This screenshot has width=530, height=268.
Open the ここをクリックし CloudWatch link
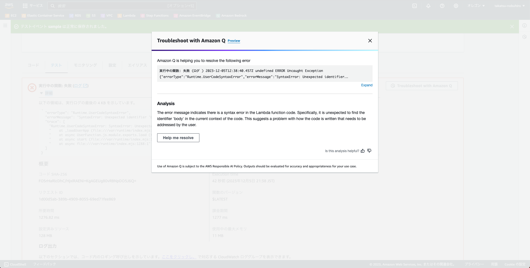click(x=179, y=257)
